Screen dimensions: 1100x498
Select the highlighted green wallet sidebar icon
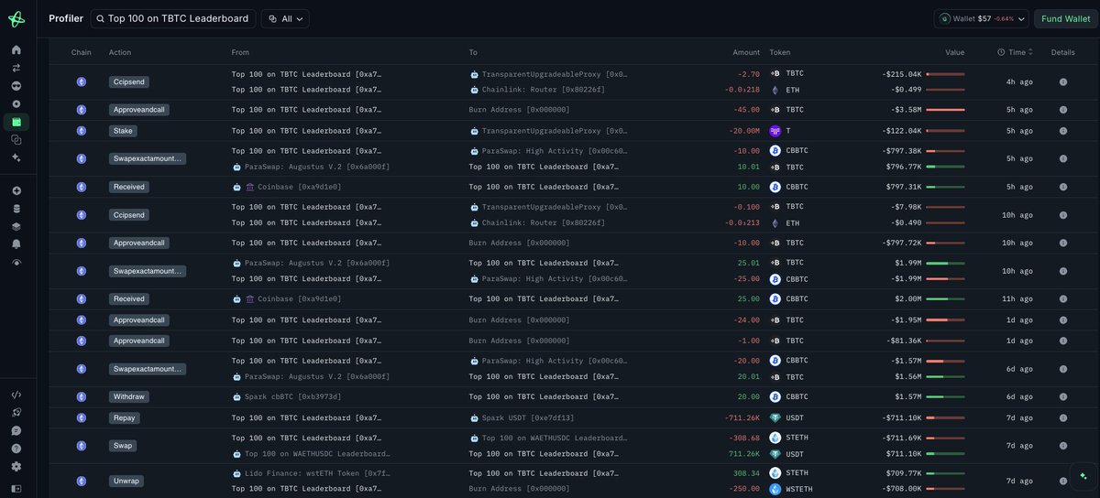click(16, 122)
